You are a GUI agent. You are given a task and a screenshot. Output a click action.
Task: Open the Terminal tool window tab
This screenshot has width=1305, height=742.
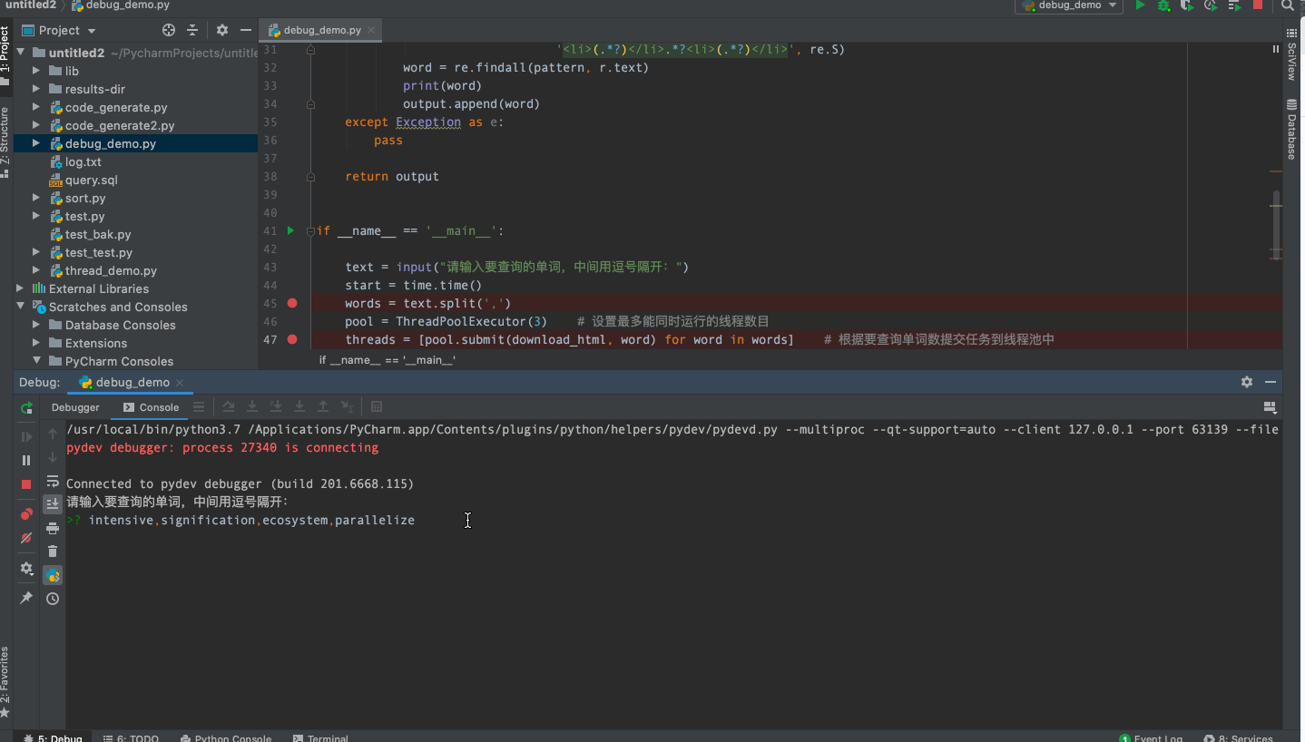pos(319,737)
